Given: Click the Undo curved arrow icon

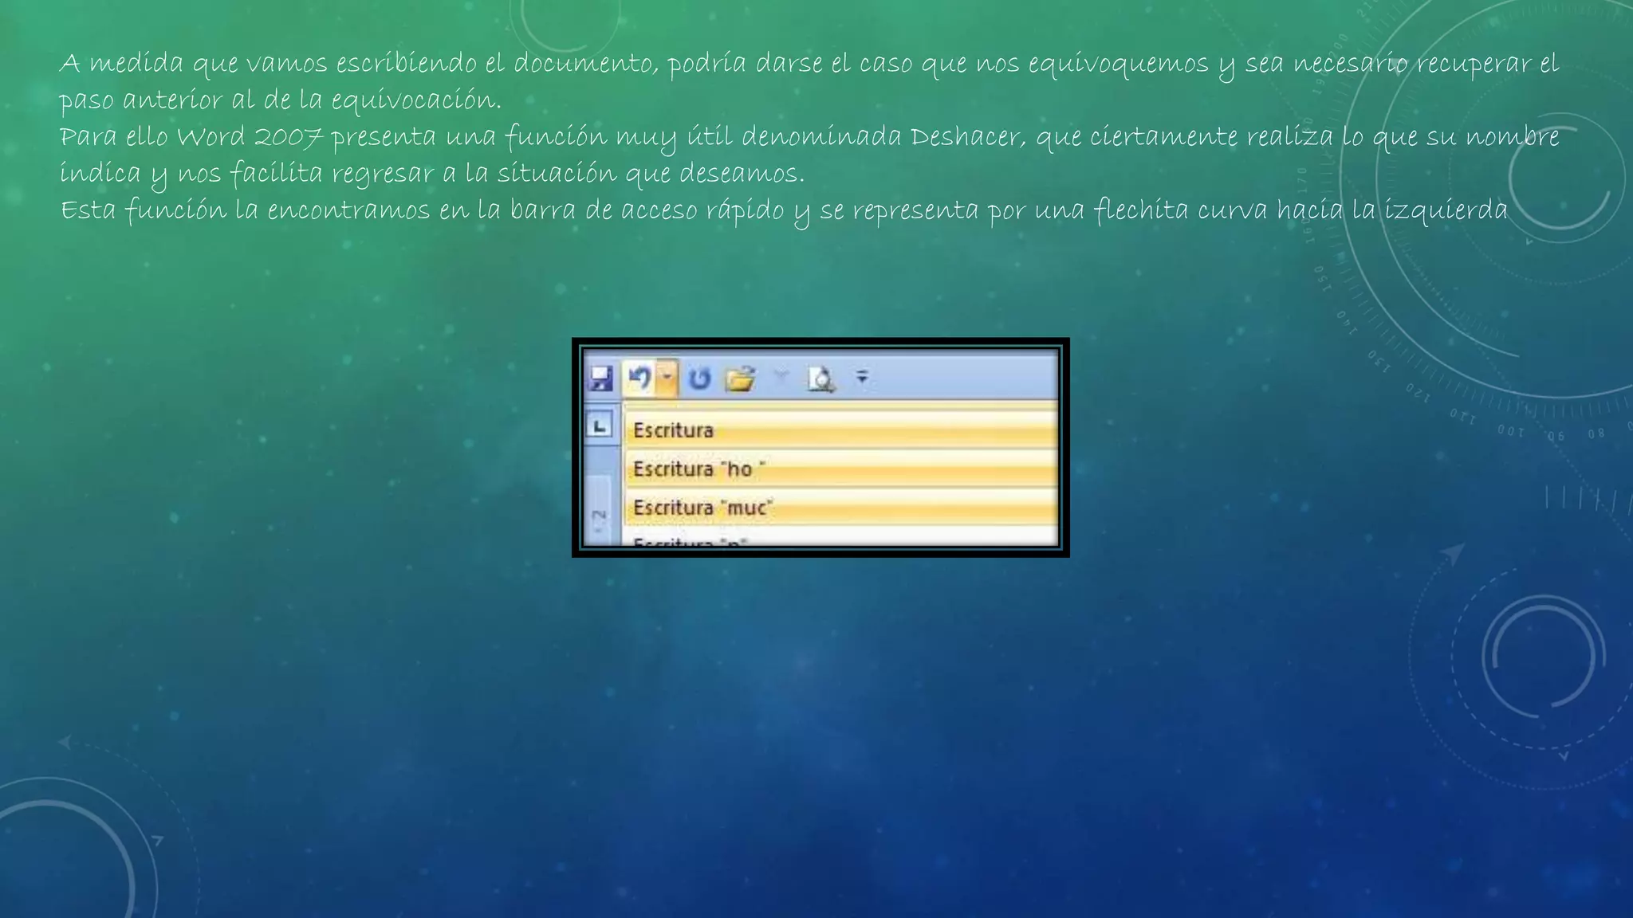Looking at the screenshot, I should [639, 378].
